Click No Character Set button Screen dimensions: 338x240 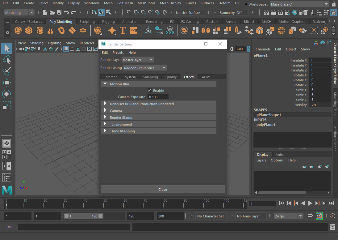point(211,216)
